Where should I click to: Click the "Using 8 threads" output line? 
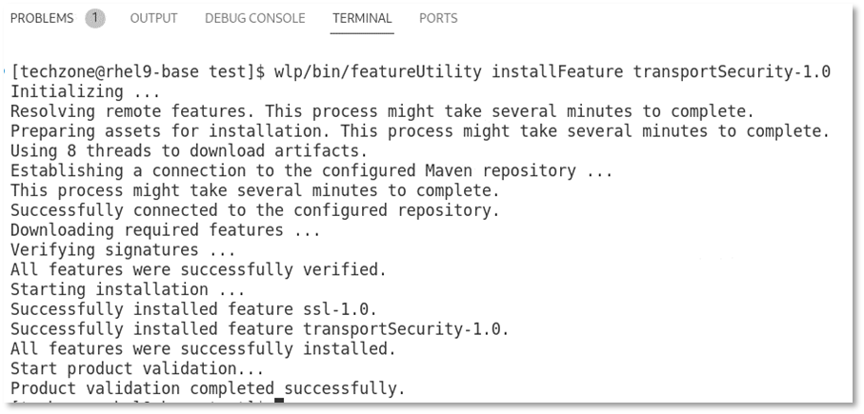click(189, 150)
